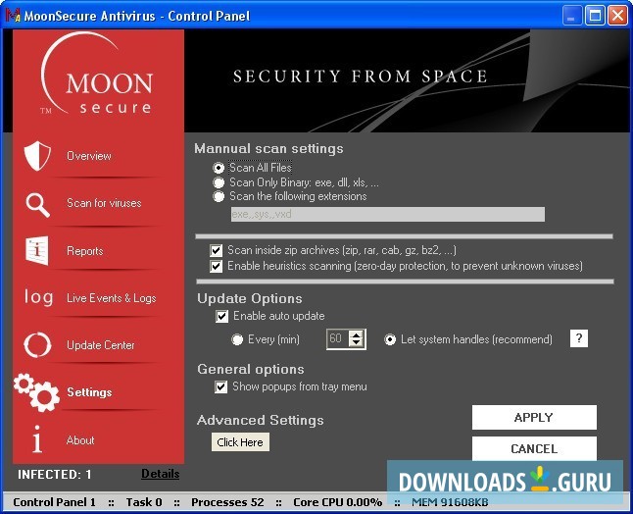Click the Update Center circular arrows icon
This screenshot has height=514, width=633.
[37, 345]
